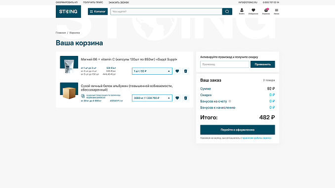Image resolution: width=335 pixels, height=188 pixels.
Task: Delete Магний B6 item from cart
Action: [185, 71]
